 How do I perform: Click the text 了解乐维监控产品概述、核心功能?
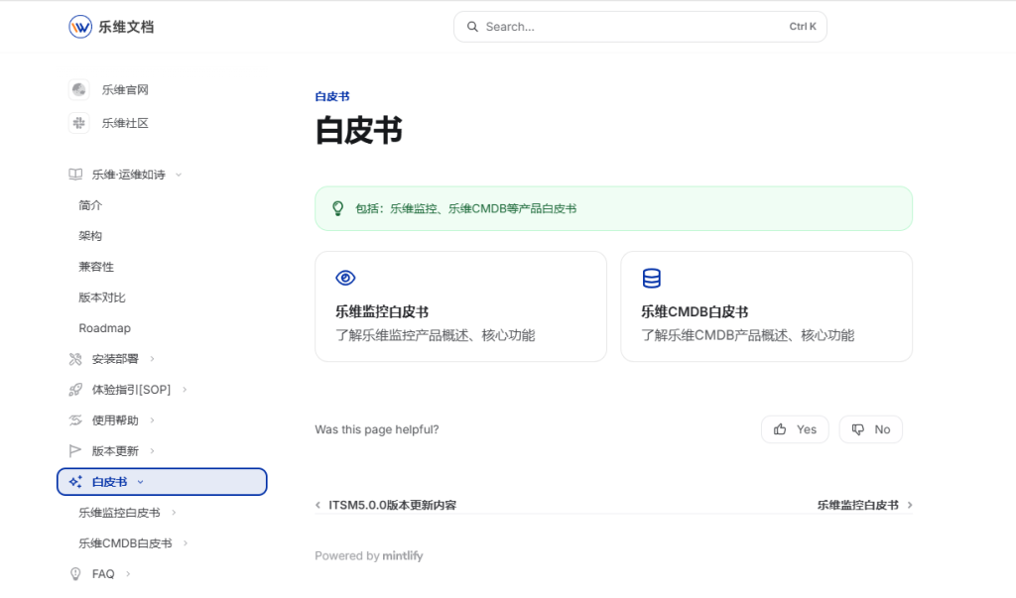[436, 335]
